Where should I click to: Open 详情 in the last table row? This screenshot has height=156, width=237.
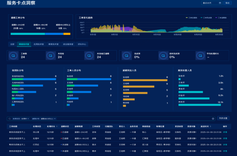(x=225, y=151)
